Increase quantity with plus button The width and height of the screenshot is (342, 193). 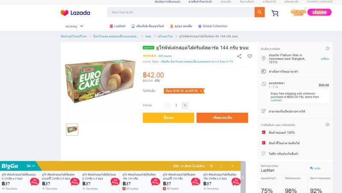click(185, 105)
